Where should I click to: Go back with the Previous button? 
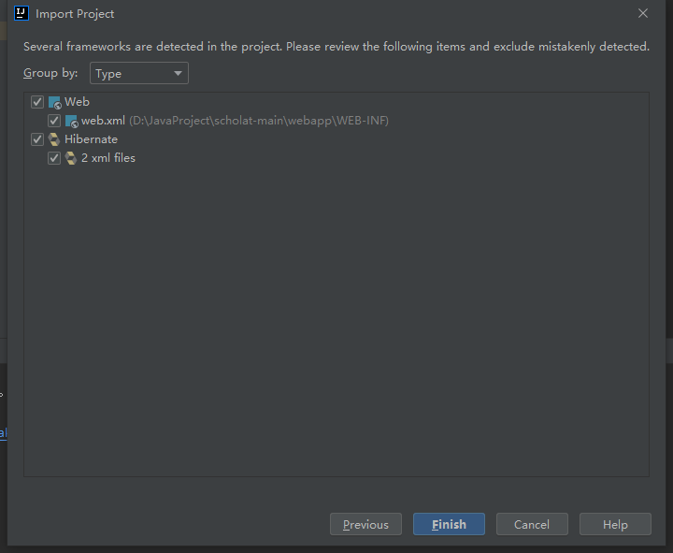tap(365, 524)
